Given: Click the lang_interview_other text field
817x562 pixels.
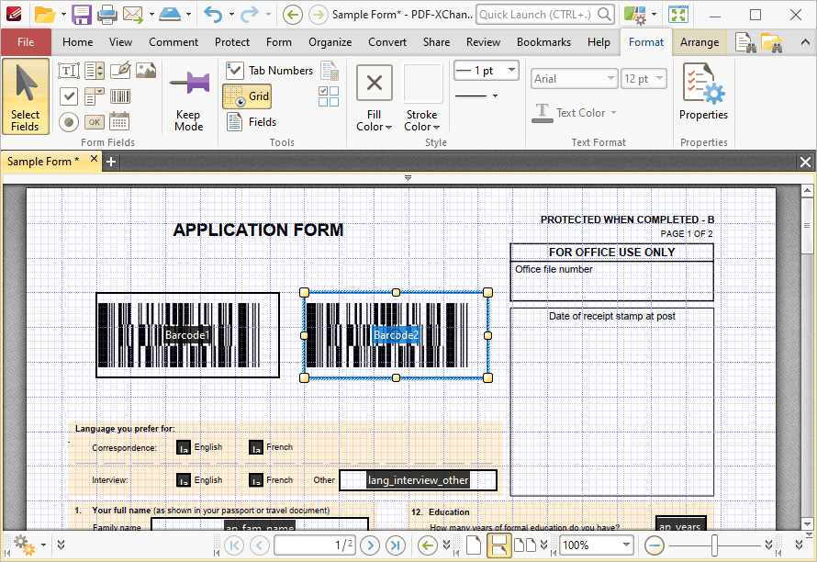Looking at the screenshot, I should point(418,480).
